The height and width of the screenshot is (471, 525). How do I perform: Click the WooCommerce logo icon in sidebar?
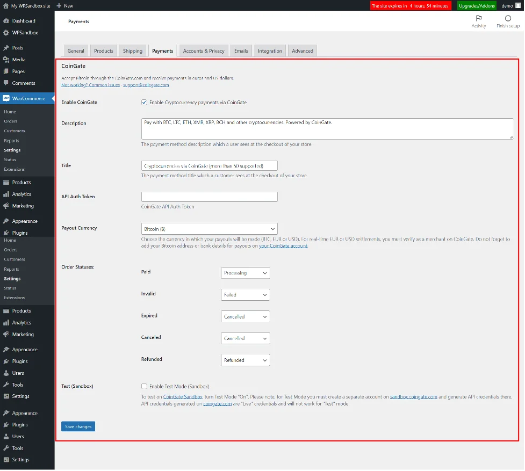(x=6, y=98)
